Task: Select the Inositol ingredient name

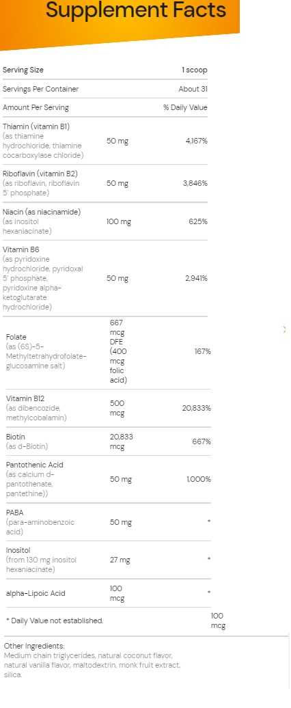Action: (x=17, y=550)
